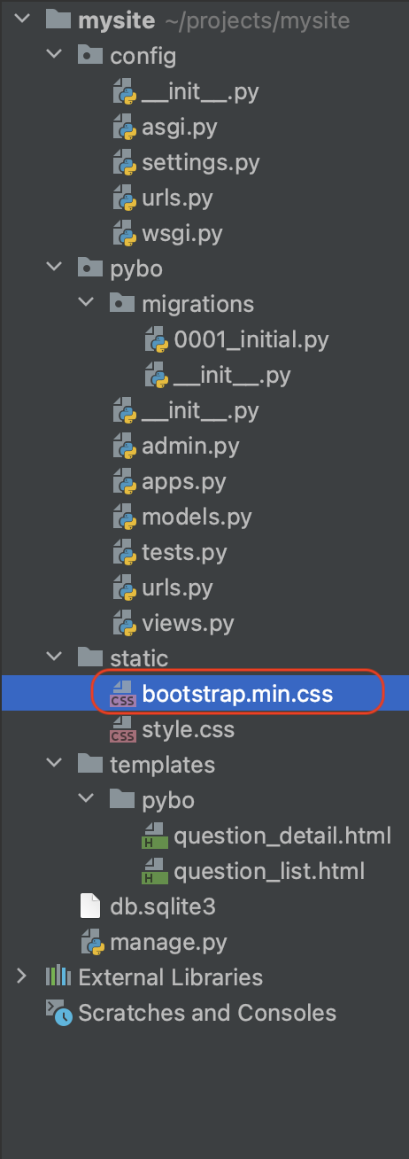Open asgi.py file name
This screenshot has height=1159, width=409.
pyautogui.click(x=180, y=128)
